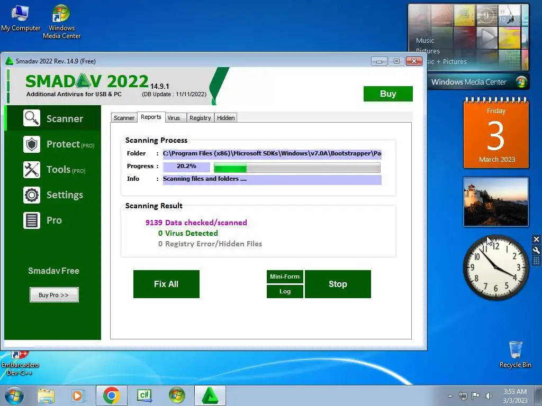542x406 pixels.
Task: Minimize the Smadav window
Action: pos(379,61)
